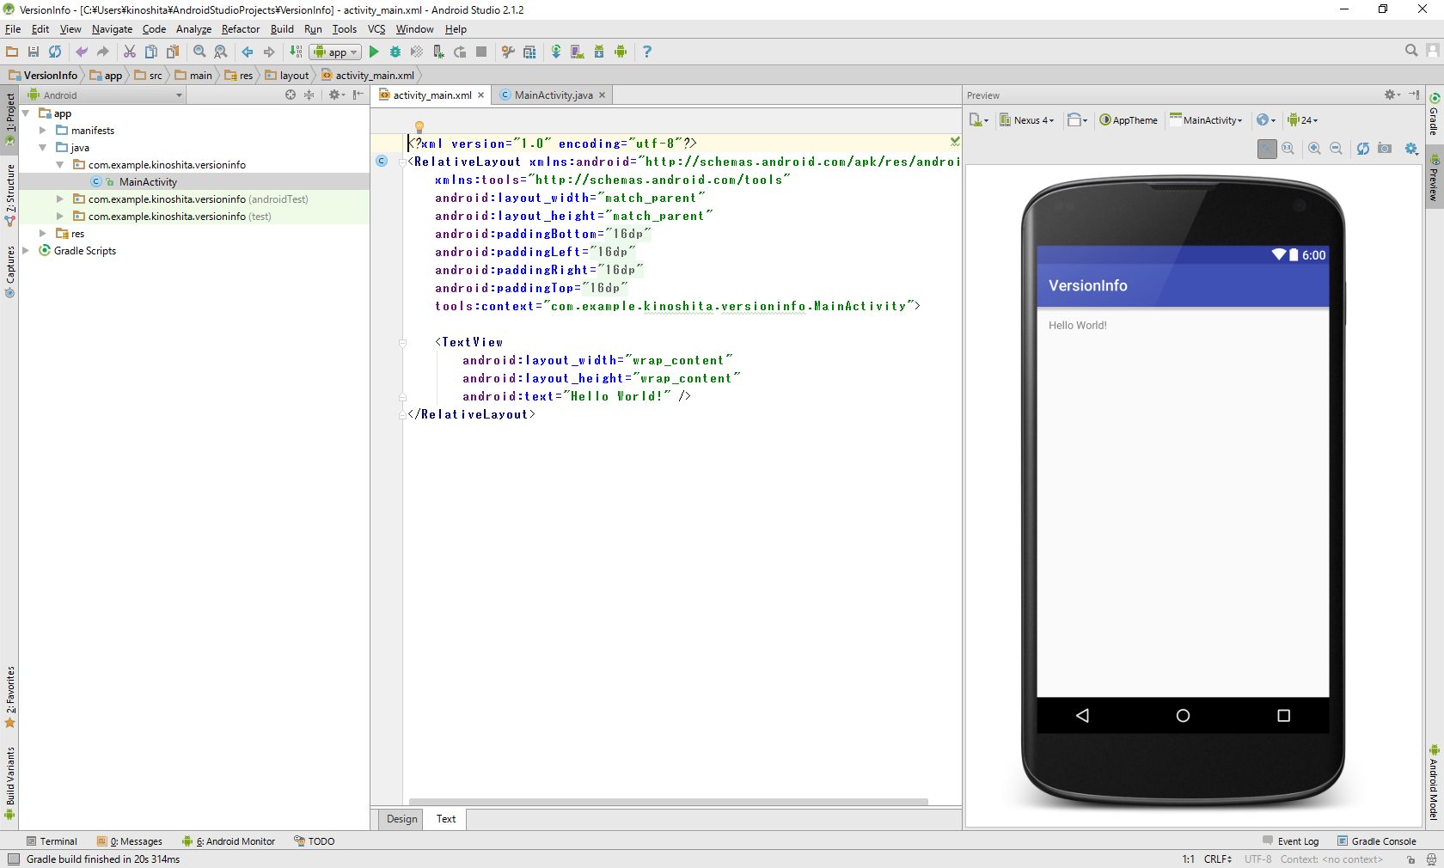Toggle Zoom to Fit in preview
The image size is (1444, 868).
(x=1267, y=149)
